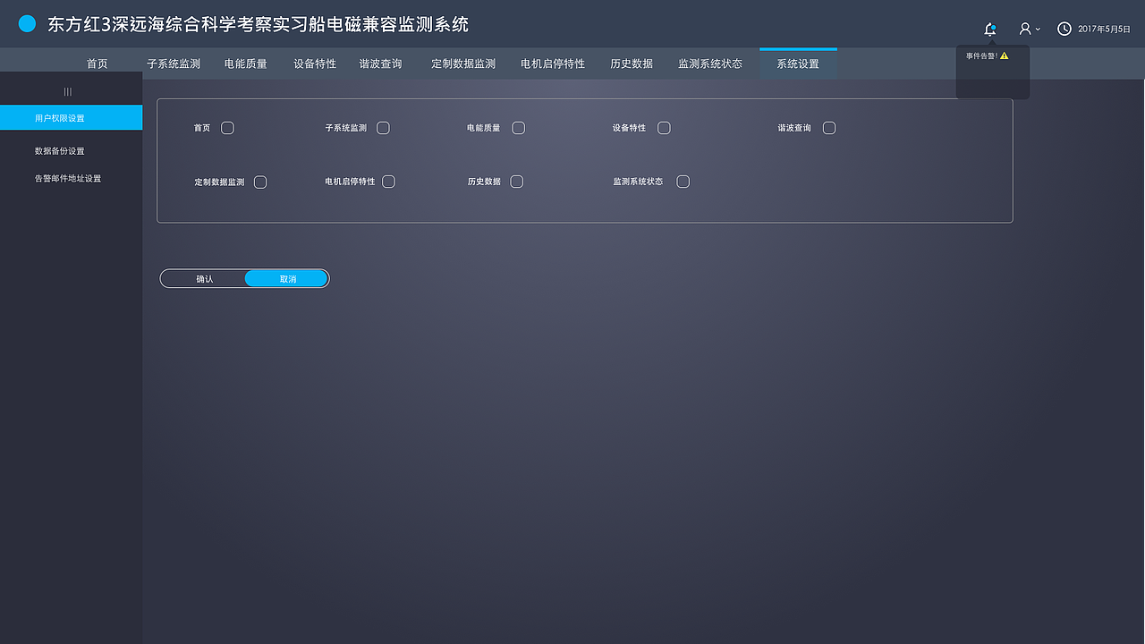Select the 谐波查询 navigation tab
1145x644 pixels.
click(x=380, y=64)
